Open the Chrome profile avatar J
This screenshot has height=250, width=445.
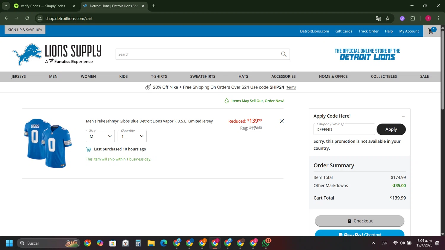point(428,18)
